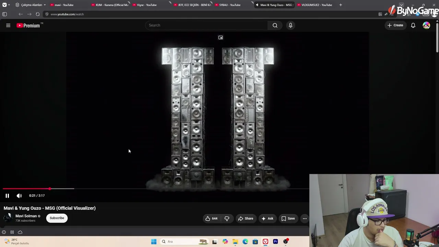This screenshot has height=247, width=439.
Task: Open the Vivaldi browser menu
Action: tap(4, 5)
